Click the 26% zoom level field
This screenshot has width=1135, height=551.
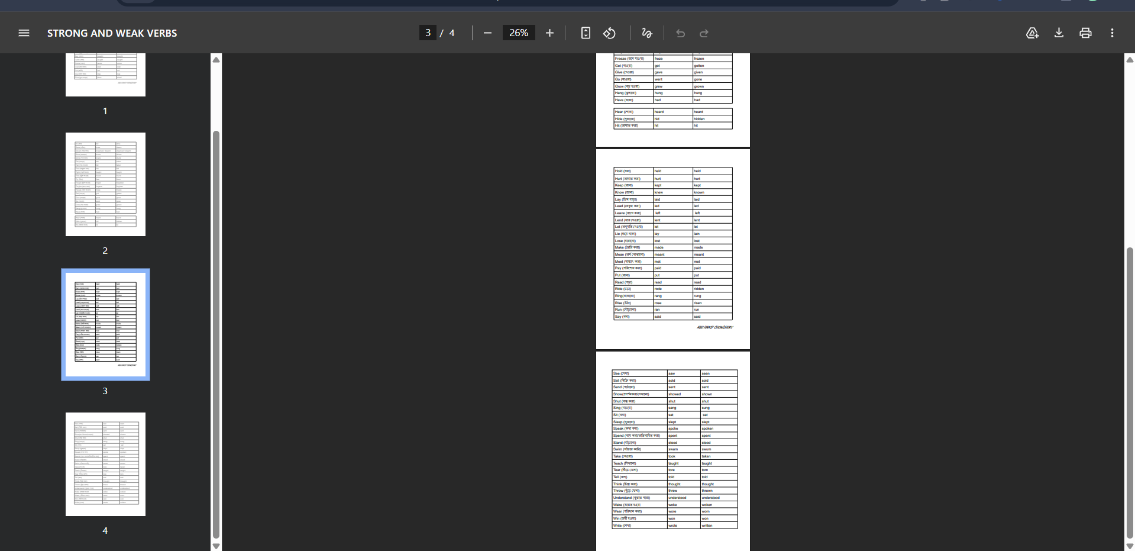pyautogui.click(x=519, y=33)
